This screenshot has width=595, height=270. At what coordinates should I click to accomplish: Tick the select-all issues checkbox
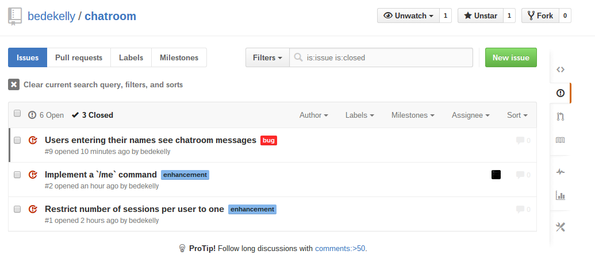[17, 113]
